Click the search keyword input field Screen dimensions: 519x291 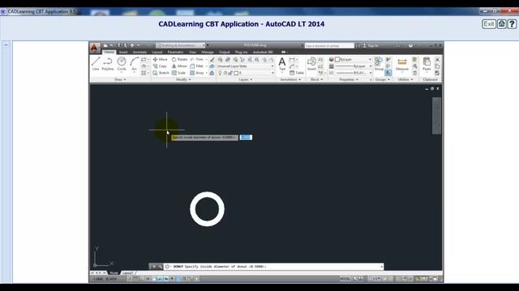pos(329,45)
